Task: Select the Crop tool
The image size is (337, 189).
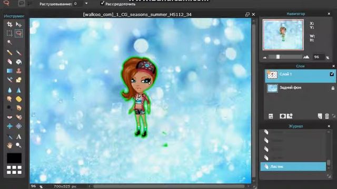Action: pyautogui.click(x=9, y=24)
